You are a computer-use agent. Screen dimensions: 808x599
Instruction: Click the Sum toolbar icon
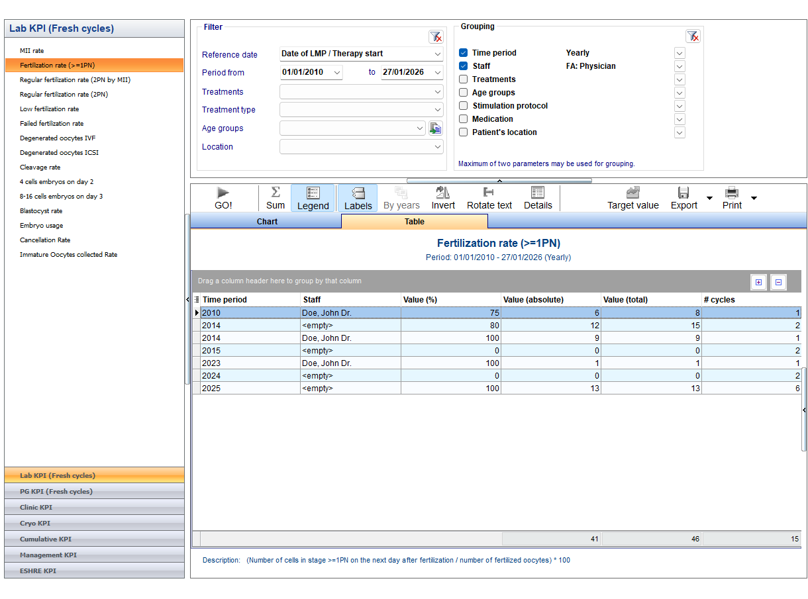click(x=276, y=198)
